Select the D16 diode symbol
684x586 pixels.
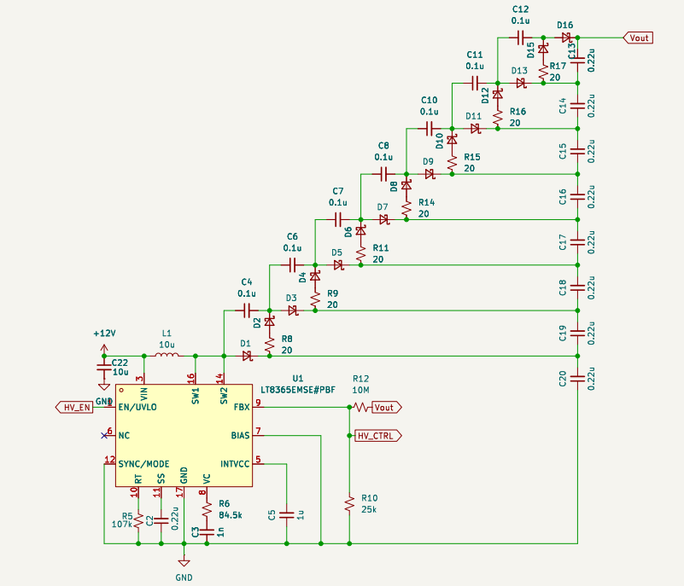click(565, 38)
